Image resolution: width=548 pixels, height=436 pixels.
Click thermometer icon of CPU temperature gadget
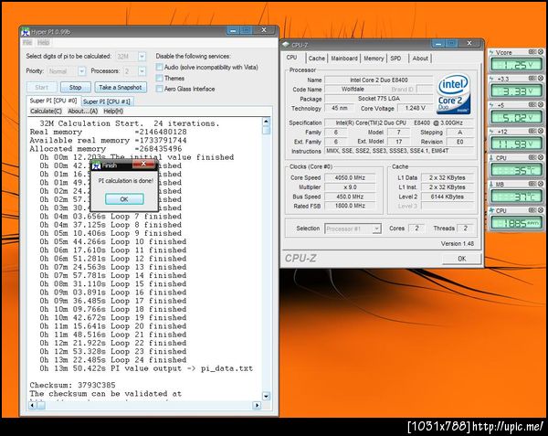click(491, 158)
